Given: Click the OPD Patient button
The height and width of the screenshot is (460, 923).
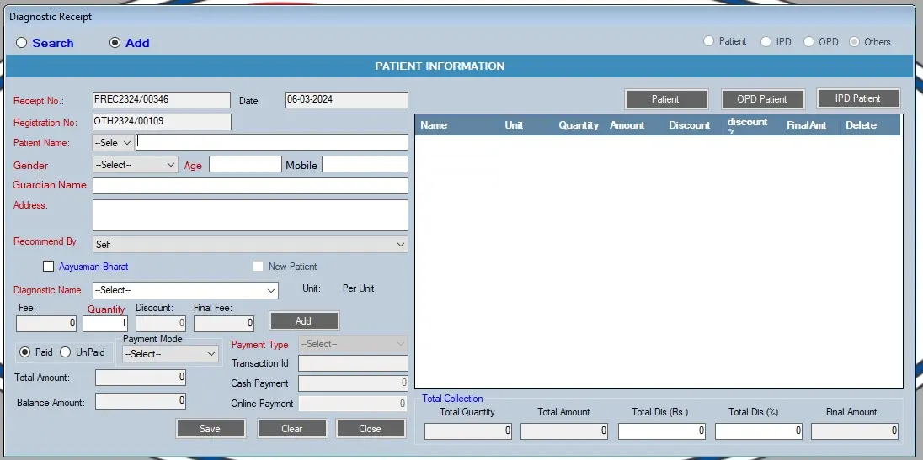Looking at the screenshot, I should [762, 99].
